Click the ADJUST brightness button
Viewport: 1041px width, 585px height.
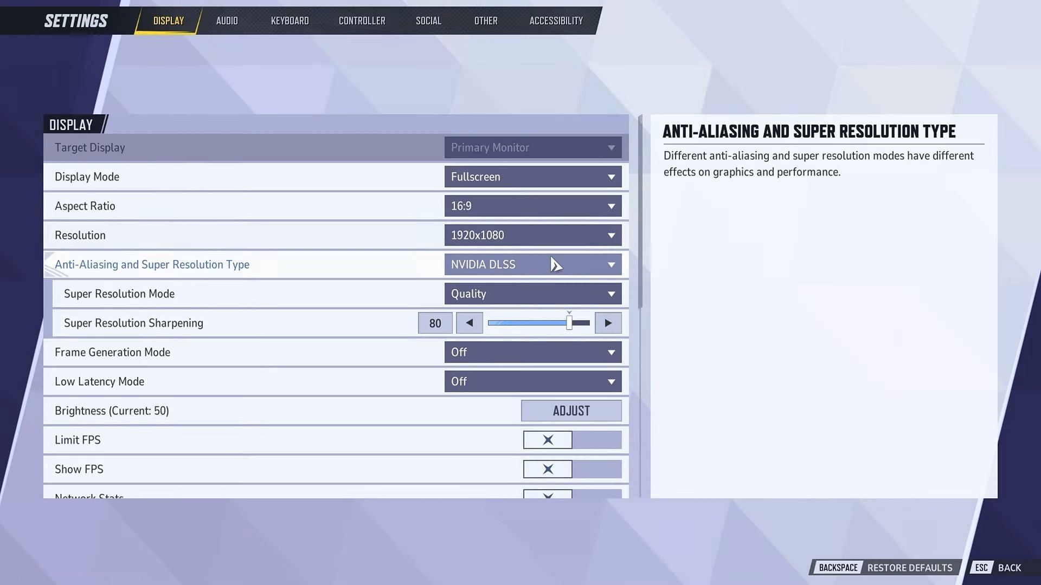click(x=572, y=411)
